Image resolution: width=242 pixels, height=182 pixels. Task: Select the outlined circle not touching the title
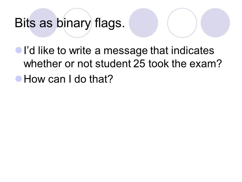tap(182, 23)
